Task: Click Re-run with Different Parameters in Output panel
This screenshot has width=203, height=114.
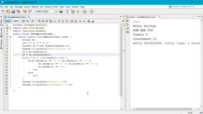Action: point(128,24)
